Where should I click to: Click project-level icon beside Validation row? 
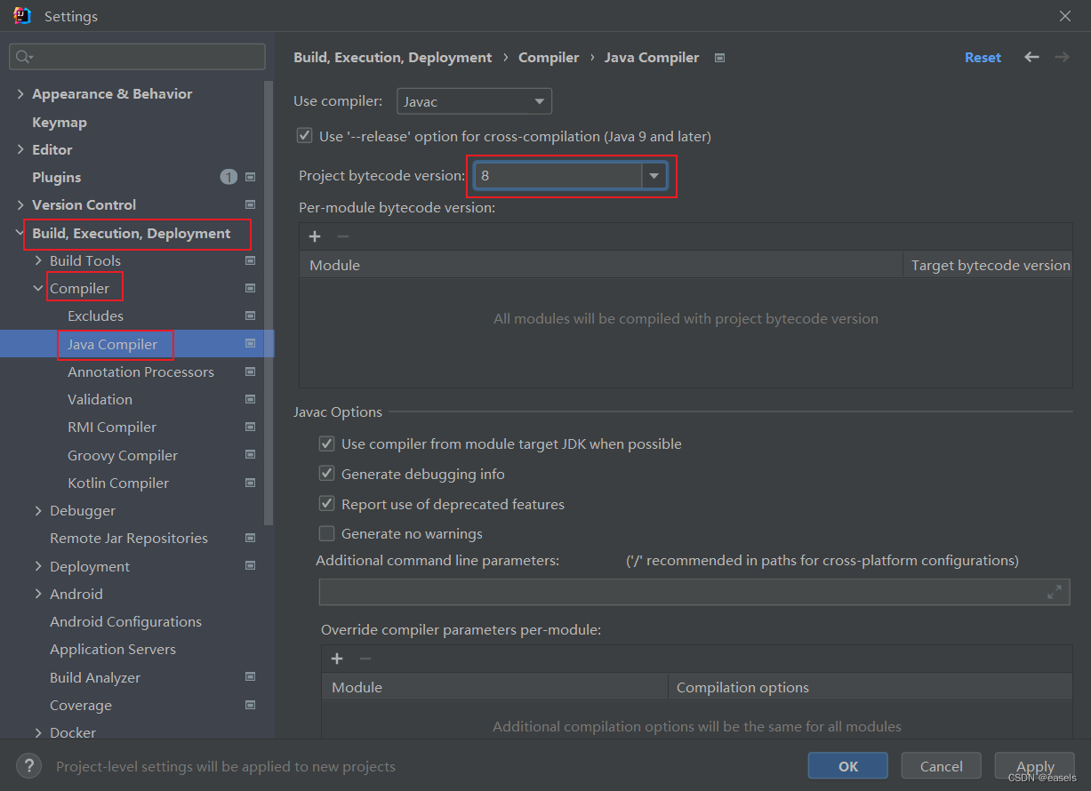pos(251,399)
